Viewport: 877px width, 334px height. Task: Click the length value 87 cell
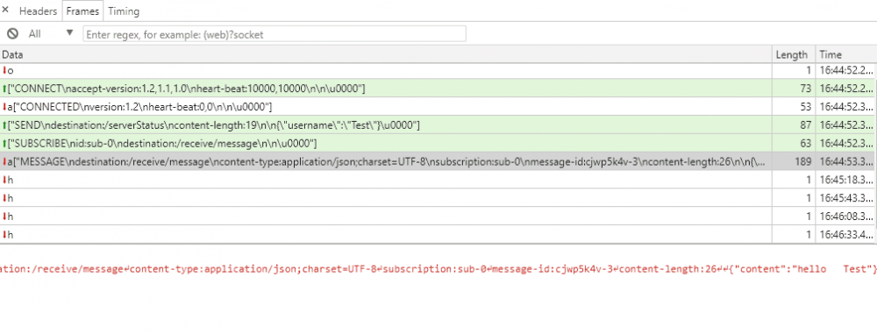point(794,124)
